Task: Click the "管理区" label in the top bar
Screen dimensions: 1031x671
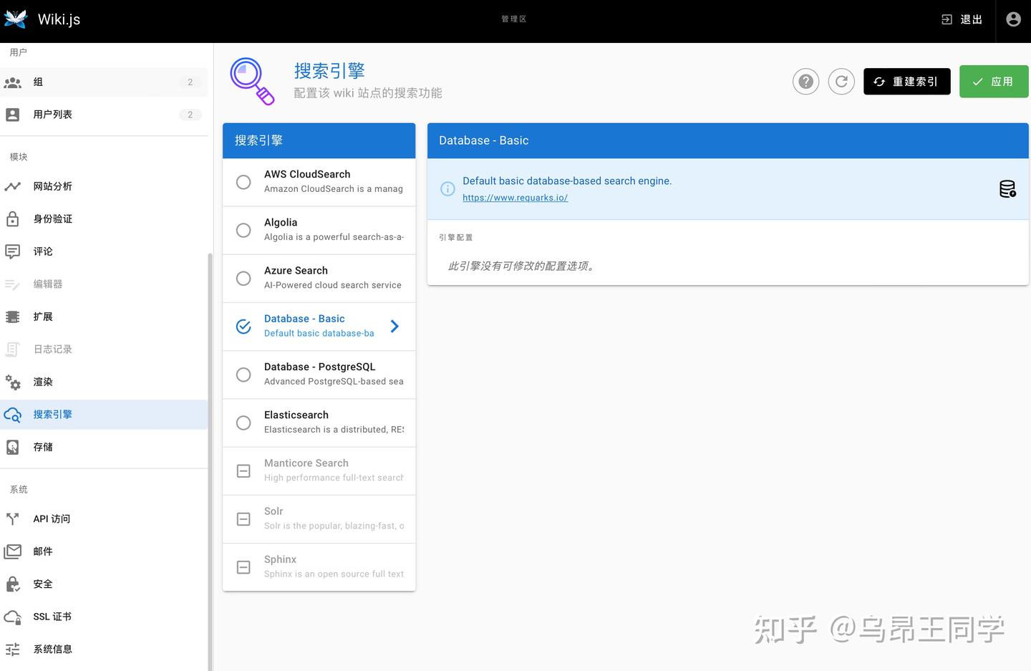Action: (514, 19)
